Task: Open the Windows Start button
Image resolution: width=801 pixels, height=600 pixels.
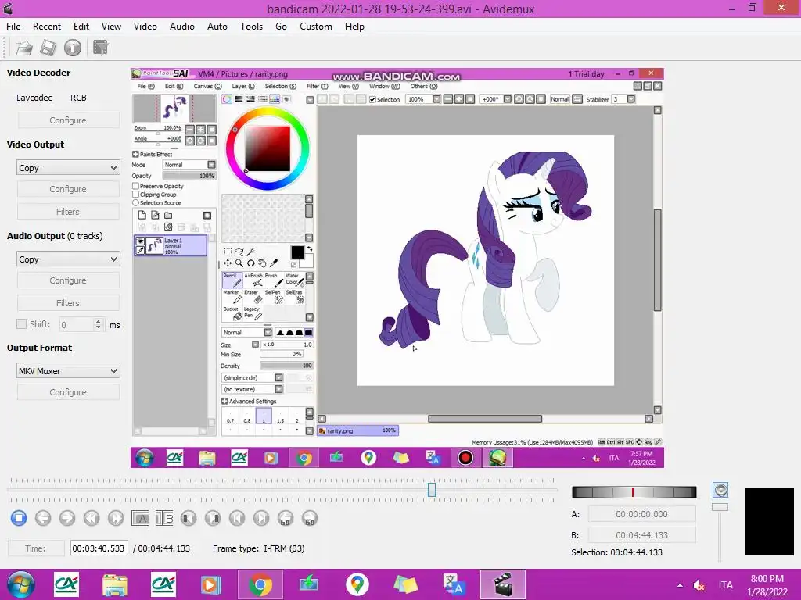Action: (21, 584)
